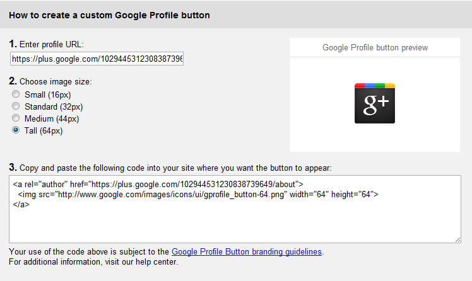Click the 'Enter profile URL:' label
The width and height of the screenshot is (472, 281).
click(52, 45)
